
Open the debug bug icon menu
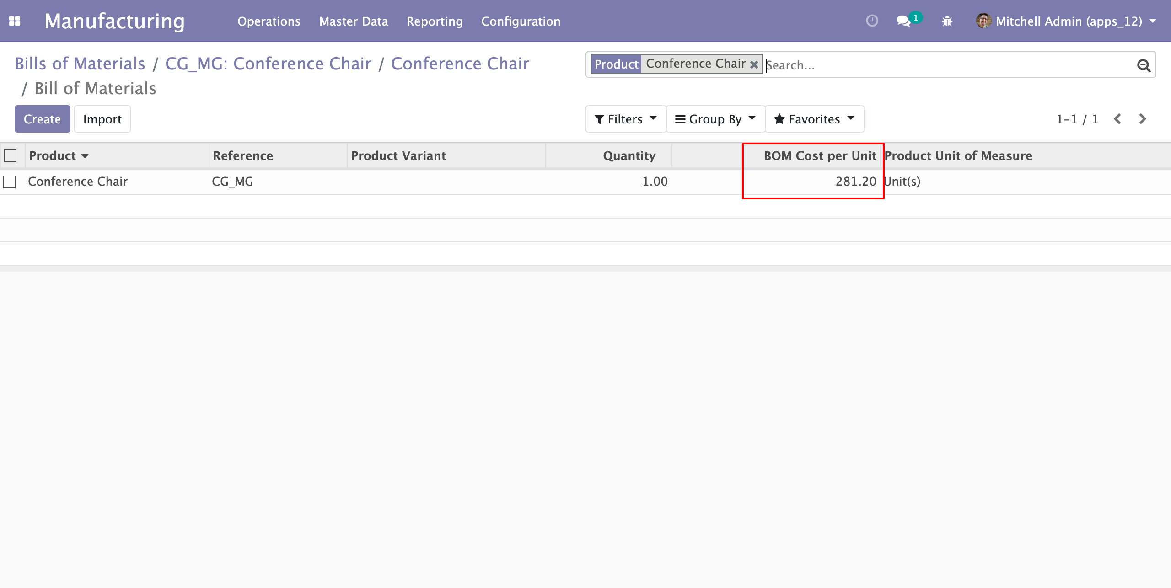click(x=947, y=21)
